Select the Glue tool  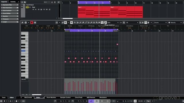[x=91, y=23]
